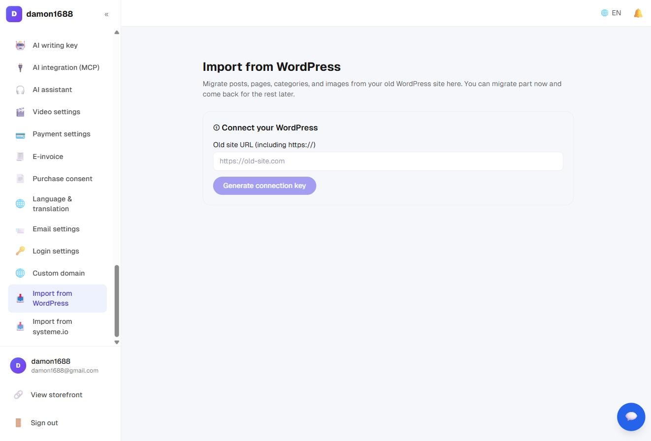The width and height of the screenshot is (651, 441).
Task: Click the Login settings key icon
Action: click(x=20, y=251)
